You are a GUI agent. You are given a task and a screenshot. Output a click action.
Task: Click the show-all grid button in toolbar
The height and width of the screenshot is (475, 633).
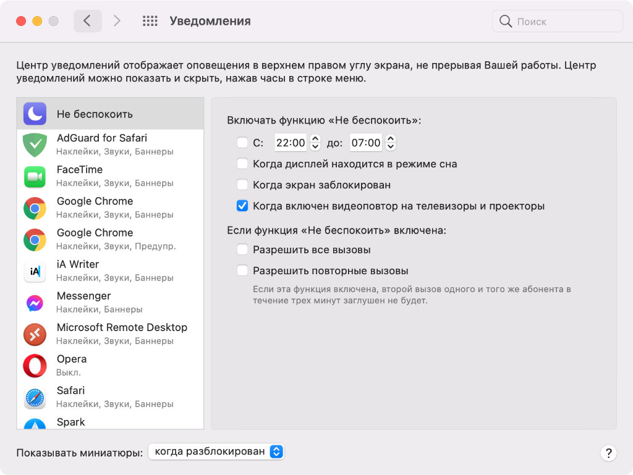150,21
